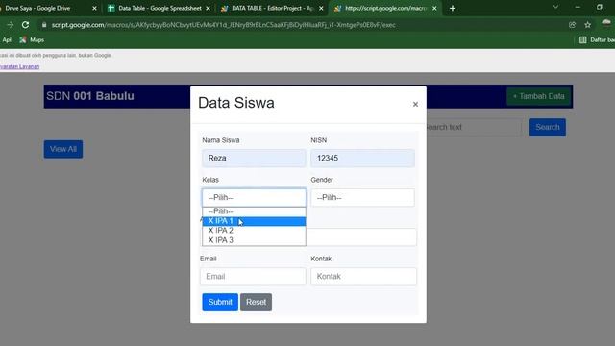The image size is (615, 346).
Task: Open the Persyaratan Layanan link
Action: pos(19,66)
